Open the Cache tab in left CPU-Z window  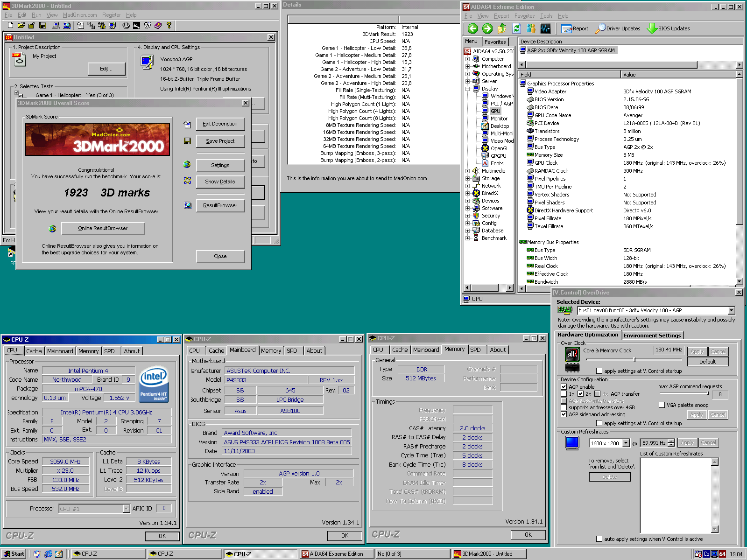coord(34,351)
